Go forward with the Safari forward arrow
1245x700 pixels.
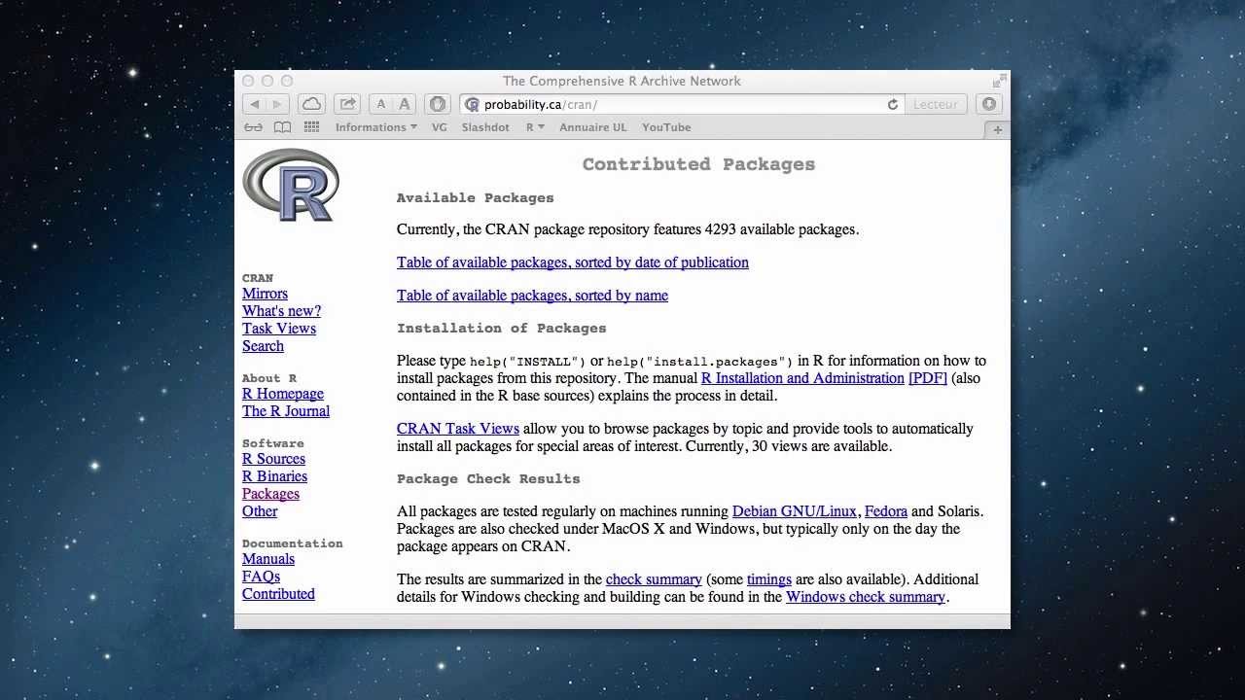click(x=277, y=104)
